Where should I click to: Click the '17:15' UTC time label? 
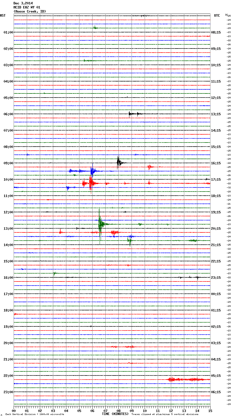coord(216,180)
